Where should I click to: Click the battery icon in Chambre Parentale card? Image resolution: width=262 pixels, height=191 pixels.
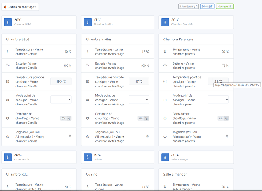[x=165, y=66]
